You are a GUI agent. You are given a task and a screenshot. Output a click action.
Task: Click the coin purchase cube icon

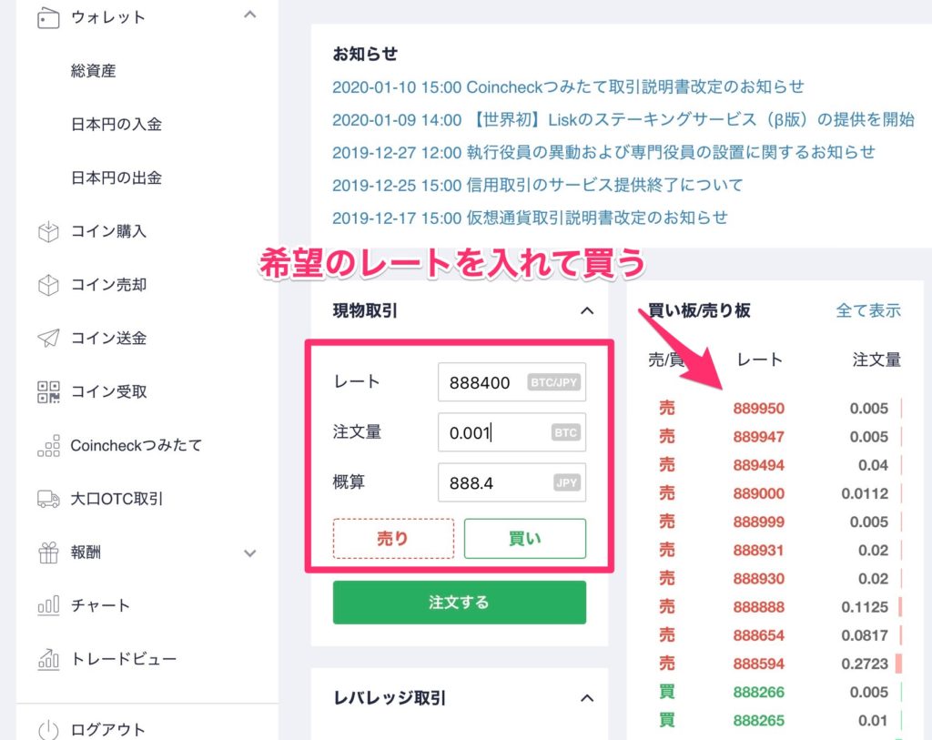click(48, 231)
